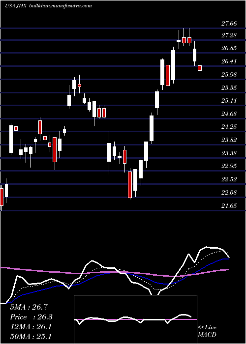Viewport: 246px width, 344px height.
Task: Click the 'USA JHX bullkhan.munafasutra.com' header text
Action: [x=48, y=6]
